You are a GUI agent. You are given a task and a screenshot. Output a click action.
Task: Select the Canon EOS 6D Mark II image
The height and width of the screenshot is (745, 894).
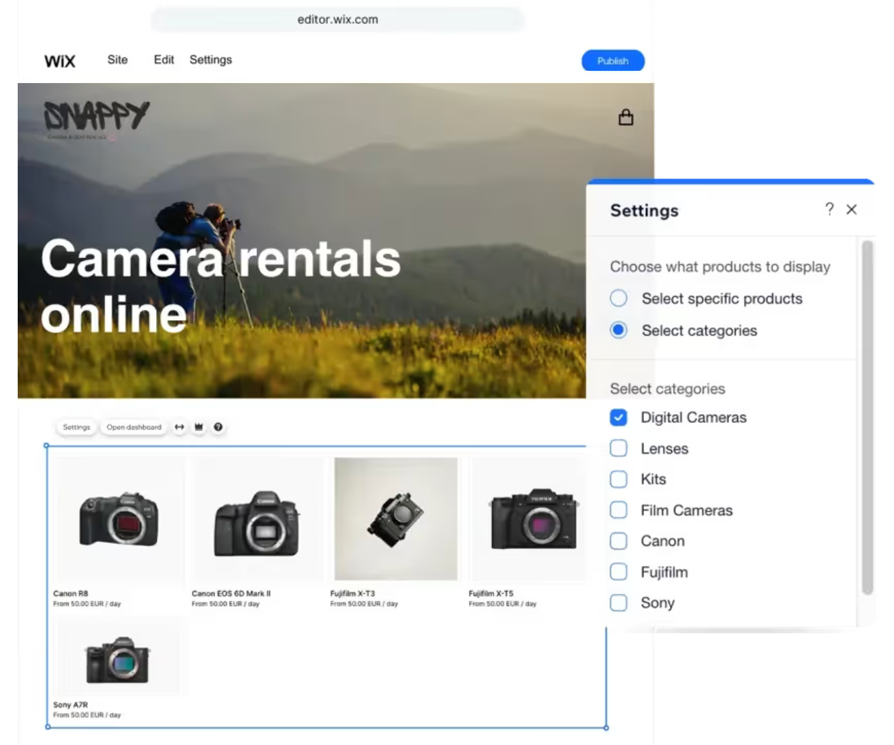tap(257, 519)
